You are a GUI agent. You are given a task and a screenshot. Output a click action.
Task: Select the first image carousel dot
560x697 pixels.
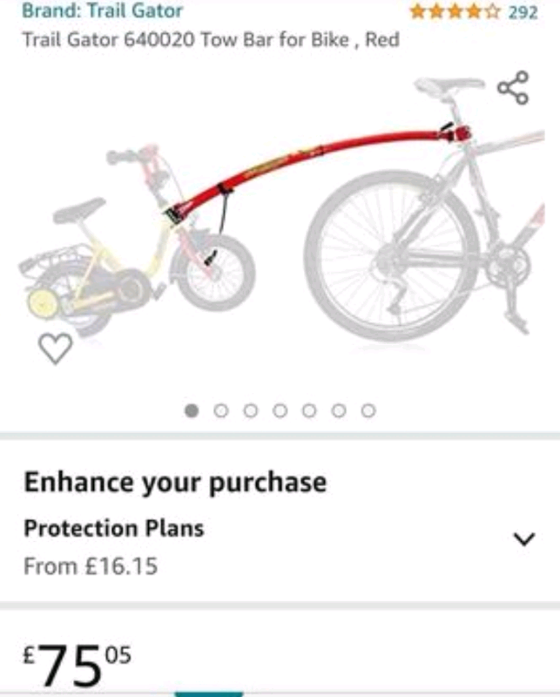point(192,410)
